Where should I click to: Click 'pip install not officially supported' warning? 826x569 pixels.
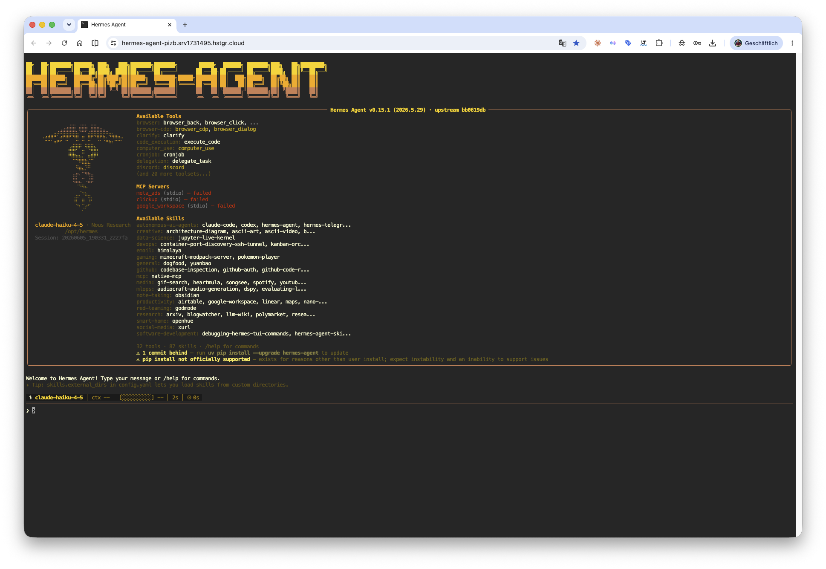click(x=196, y=359)
